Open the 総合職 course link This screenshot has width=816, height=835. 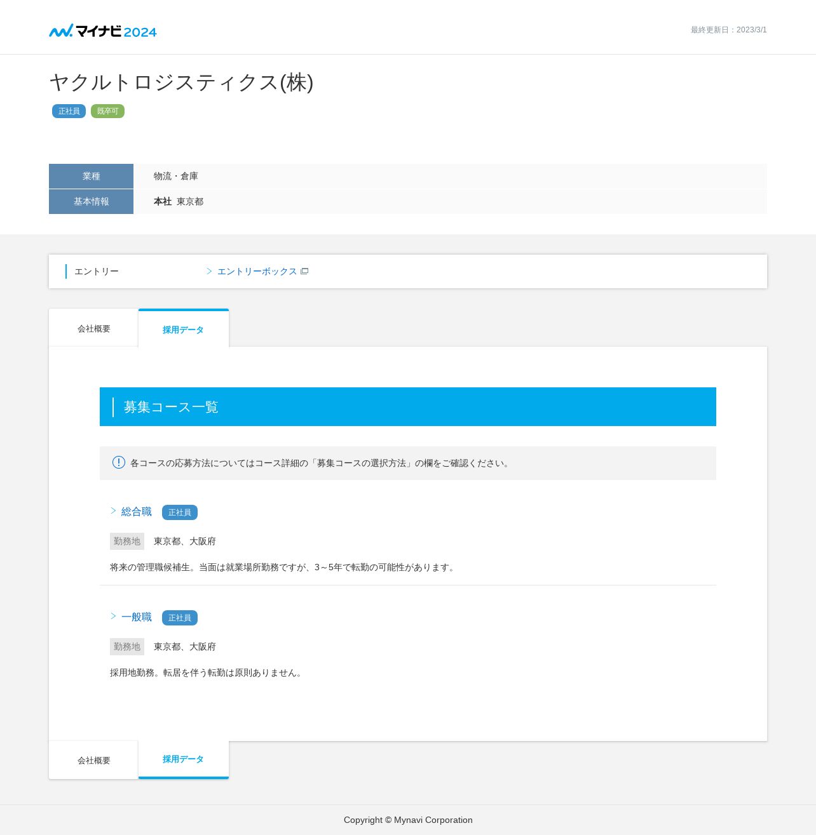point(137,512)
